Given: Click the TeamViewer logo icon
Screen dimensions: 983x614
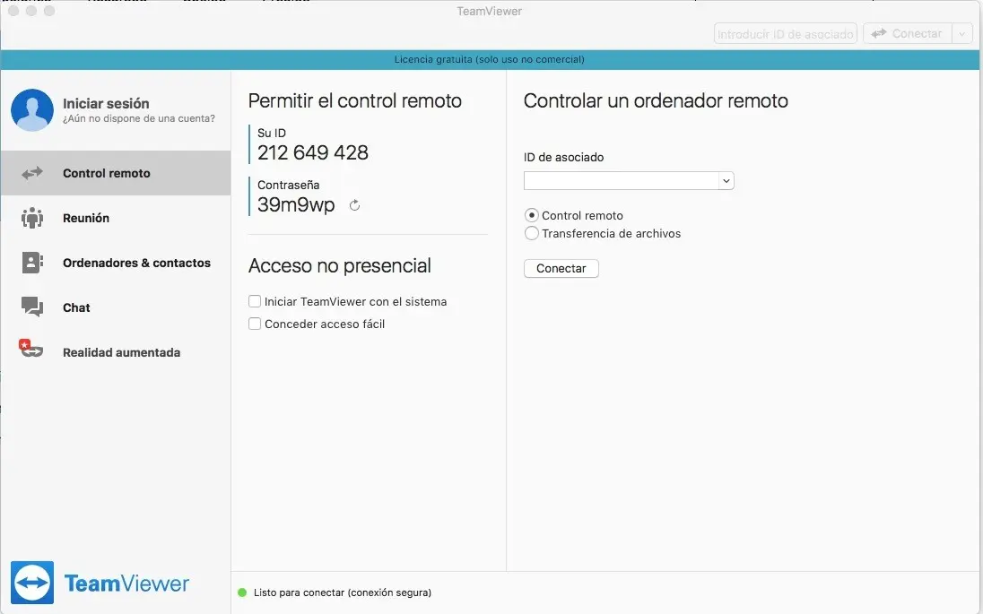Looking at the screenshot, I should click(32, 583).
